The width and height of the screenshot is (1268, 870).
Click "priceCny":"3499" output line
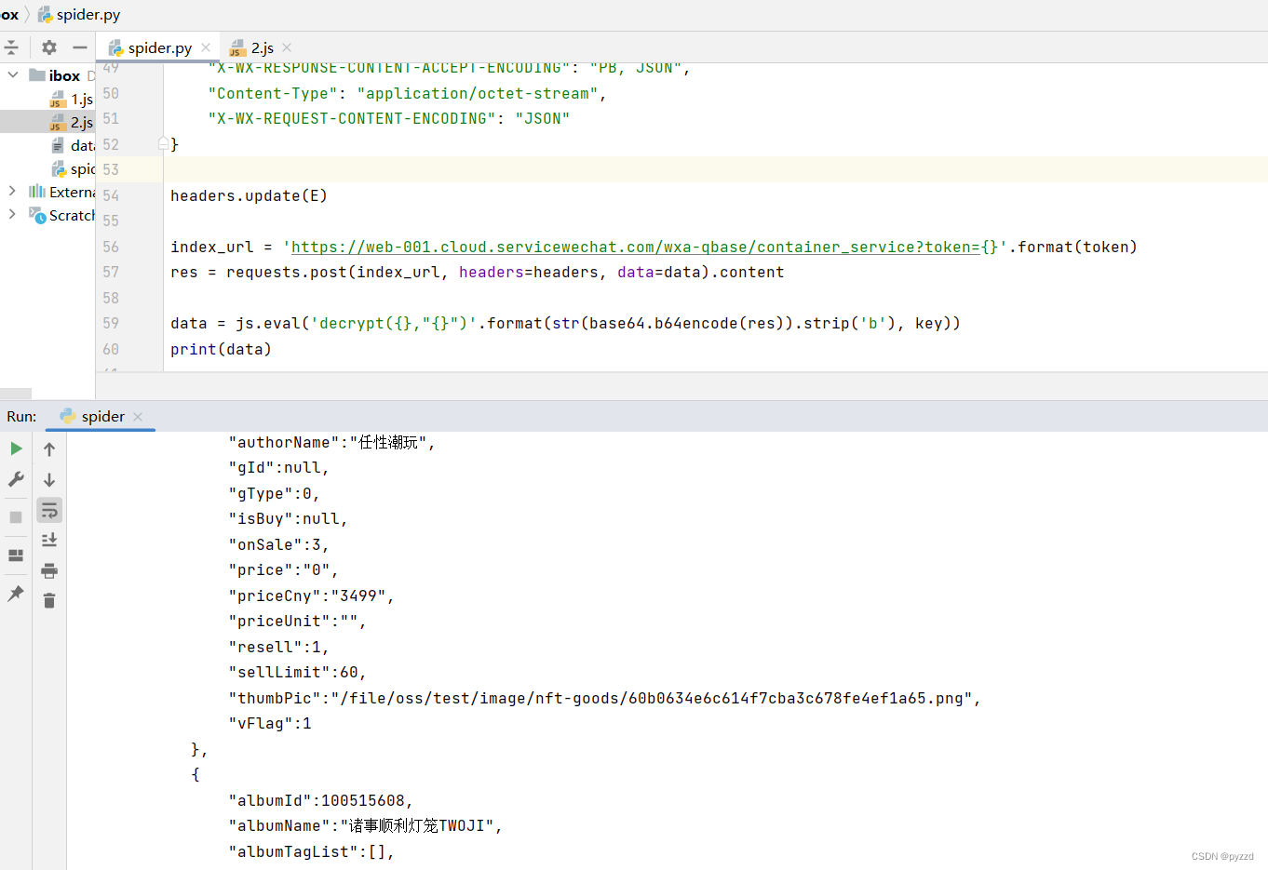311,596
